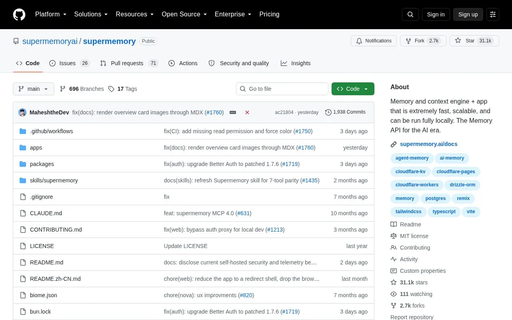512x320 pixels.
Task: Open the Pull requests tab
Action: coord(129,63)
